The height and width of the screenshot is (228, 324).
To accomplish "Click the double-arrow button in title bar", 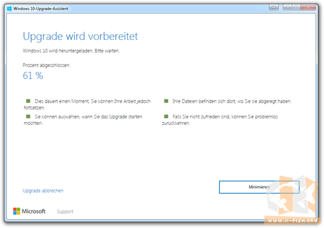I will tap(274, 8).
